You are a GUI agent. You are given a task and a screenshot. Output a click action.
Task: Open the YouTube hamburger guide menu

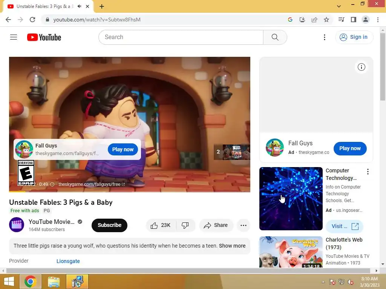[x=14, y=37]
